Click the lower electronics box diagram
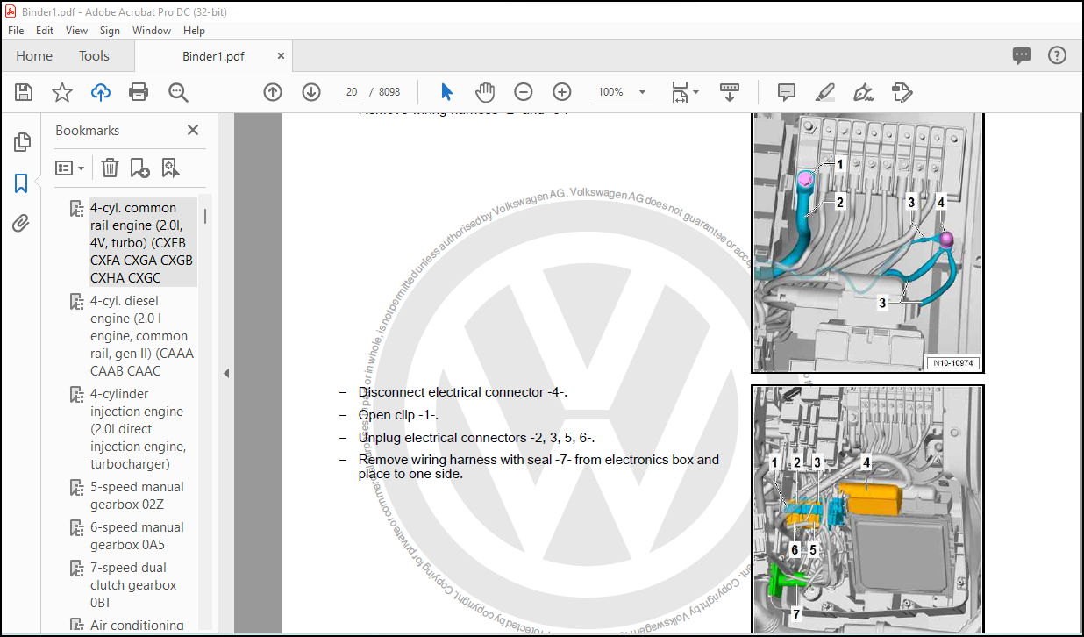This screenshot has height=637, width=1084. (867, 510)
